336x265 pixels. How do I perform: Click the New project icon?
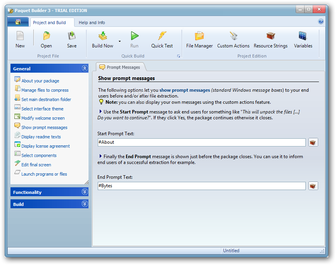click(20, 36)
